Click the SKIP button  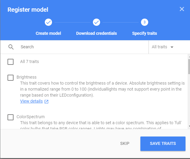click(x=125, y=143)
